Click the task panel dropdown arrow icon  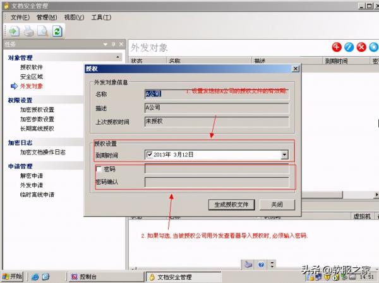[105, 44]
